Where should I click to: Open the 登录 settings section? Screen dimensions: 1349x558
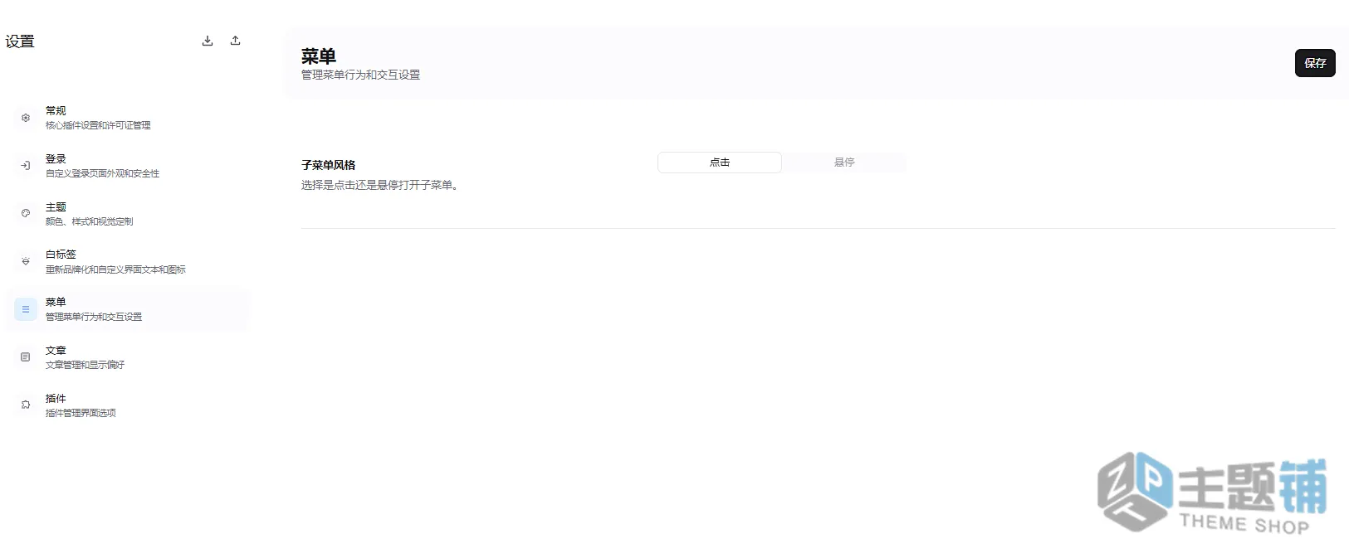click(126, 166)
